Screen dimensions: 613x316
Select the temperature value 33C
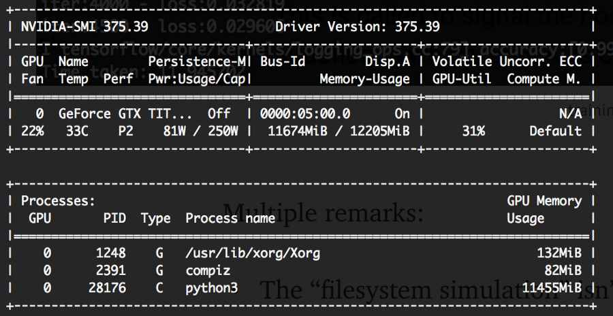(x=78, y=131)
